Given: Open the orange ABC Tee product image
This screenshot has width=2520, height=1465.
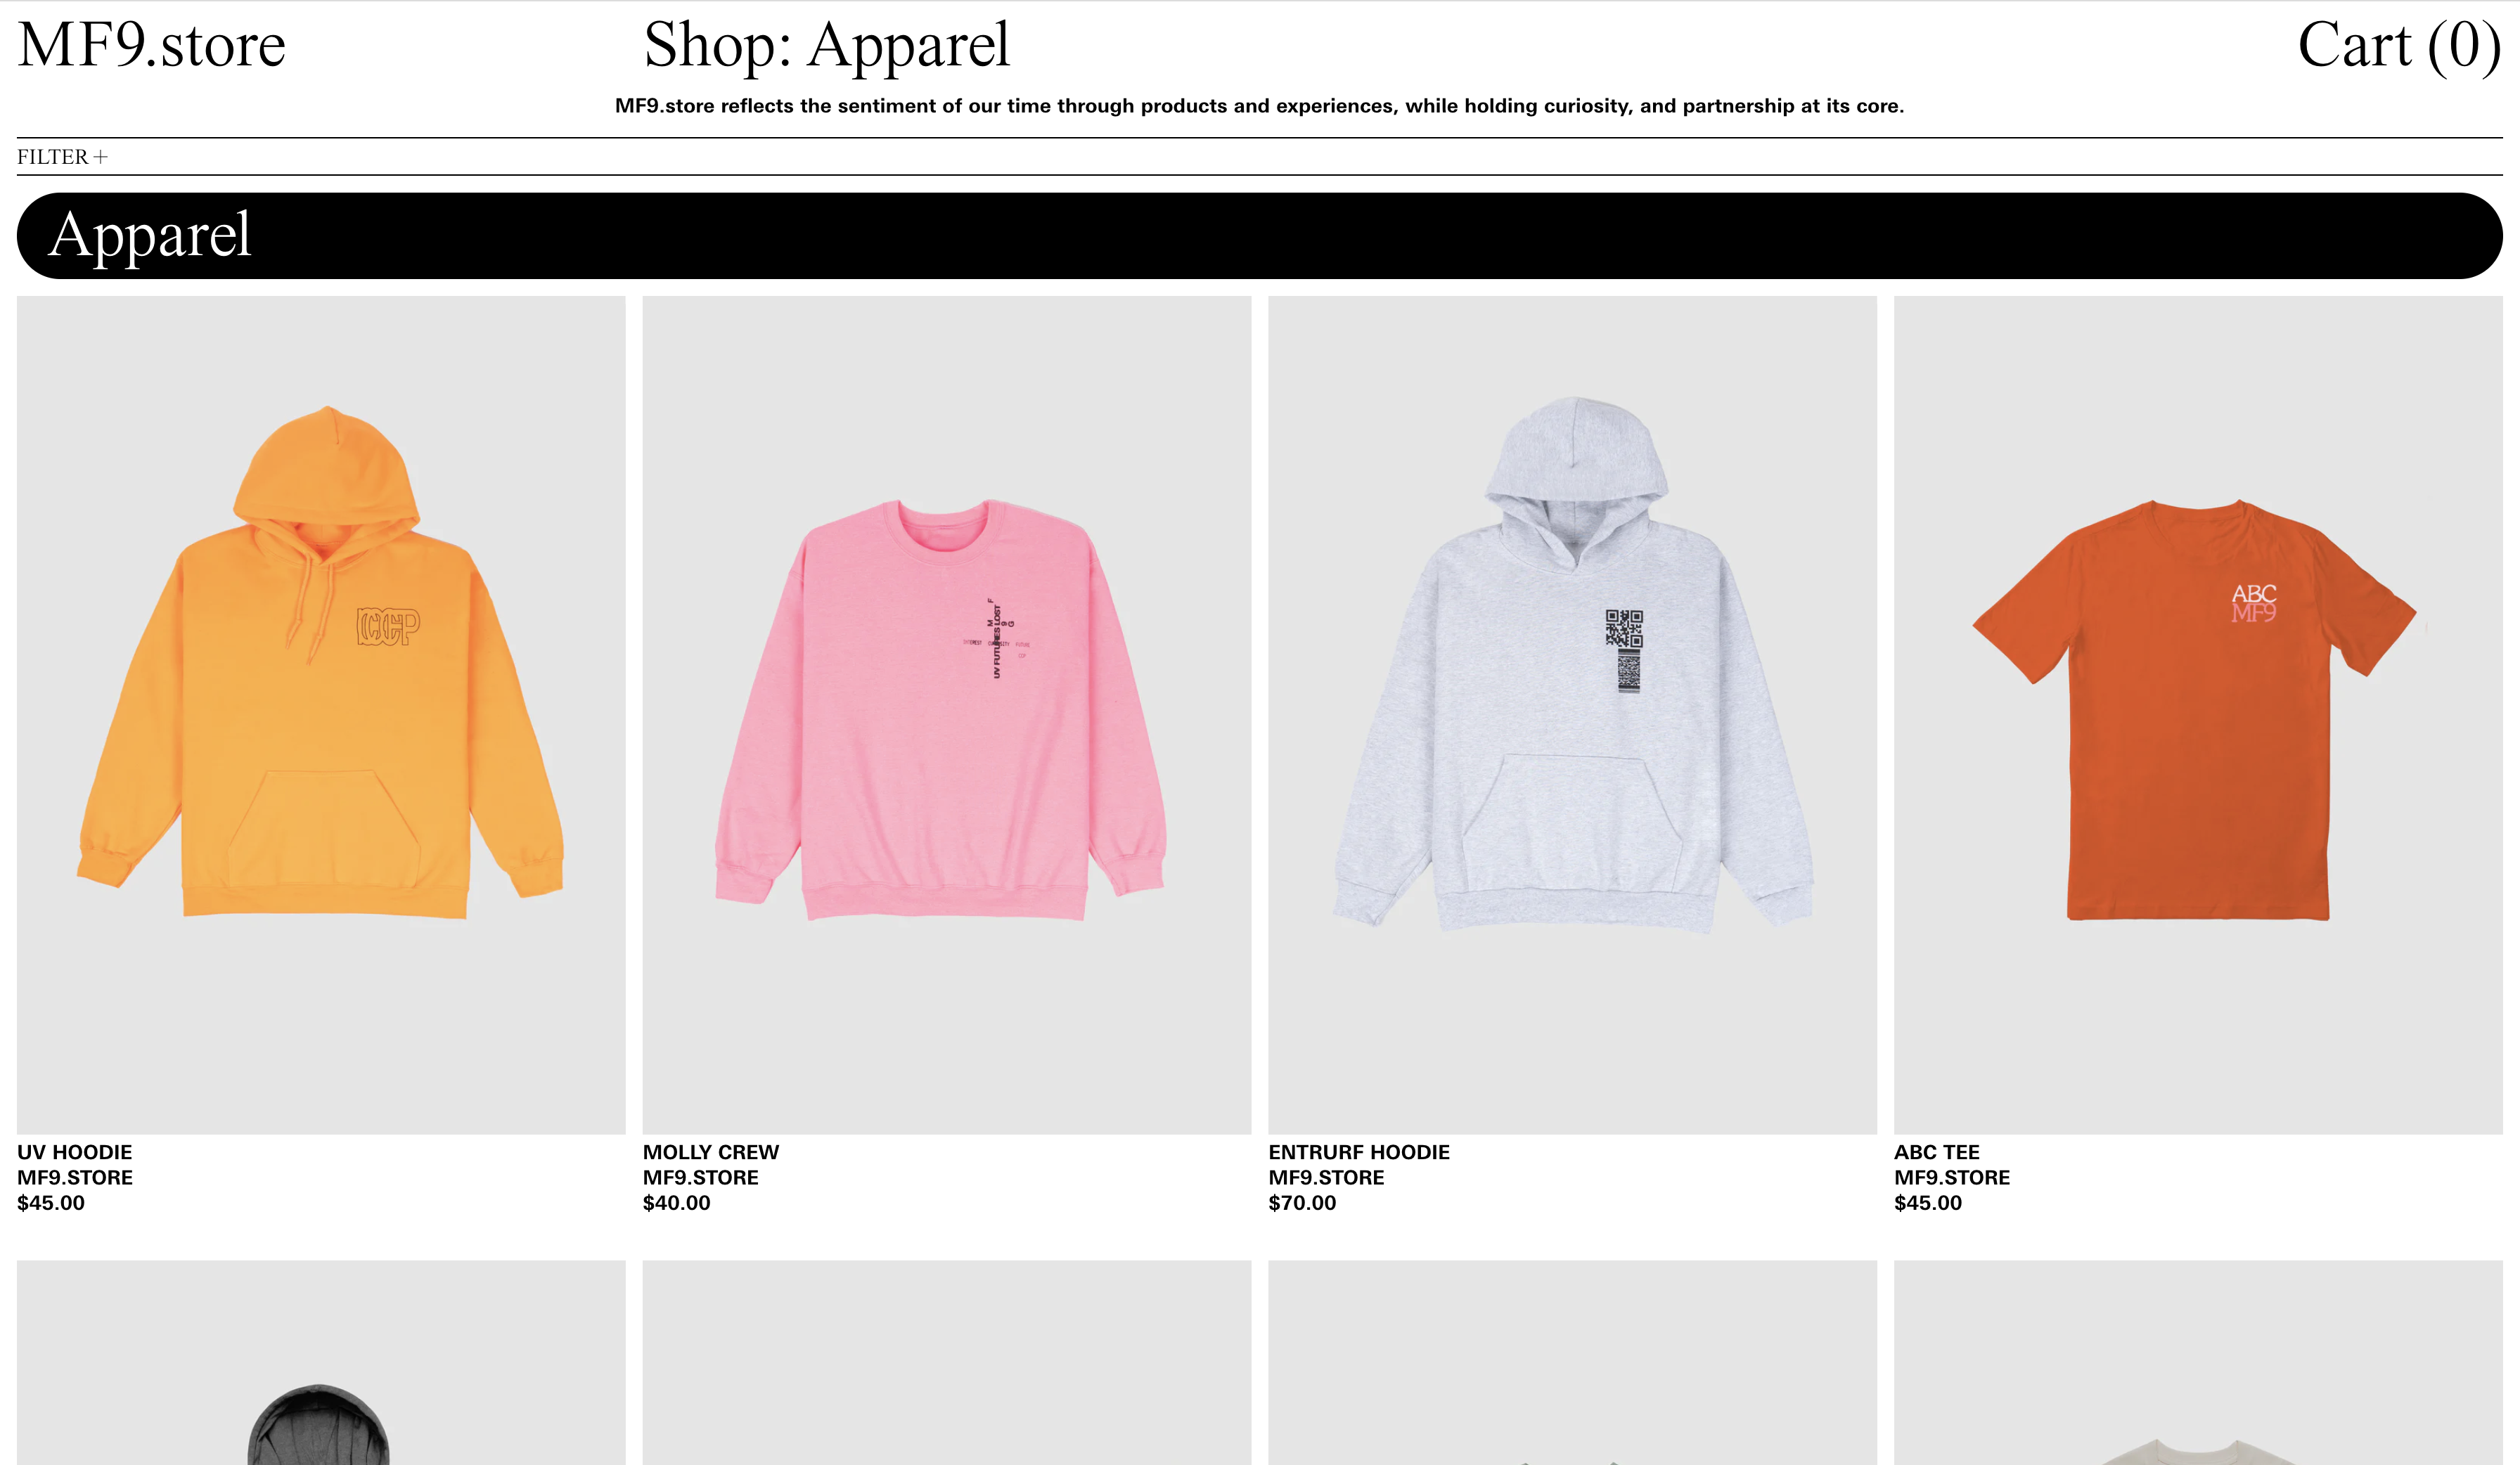Looking at the screenshot, I should (x=2198, y=715).
